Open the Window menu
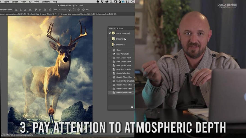Image resolution: width=246 pixels, height=138 pixels. pos(46,2)
